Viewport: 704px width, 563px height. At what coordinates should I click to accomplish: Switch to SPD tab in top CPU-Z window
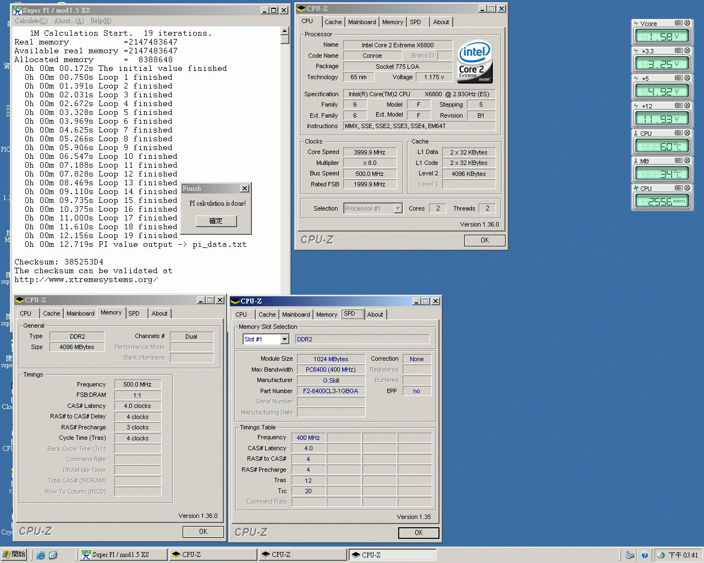click(416, 22)
